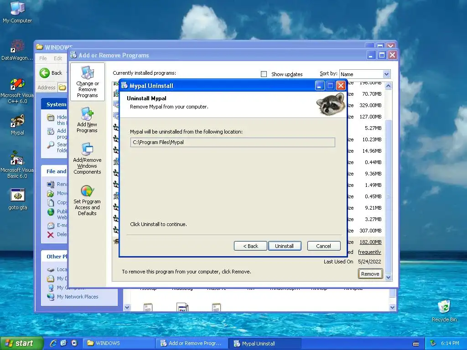Switch to WINDOWS taskbar button
This screenshot has width=467, height=350.
click(119, 343)
